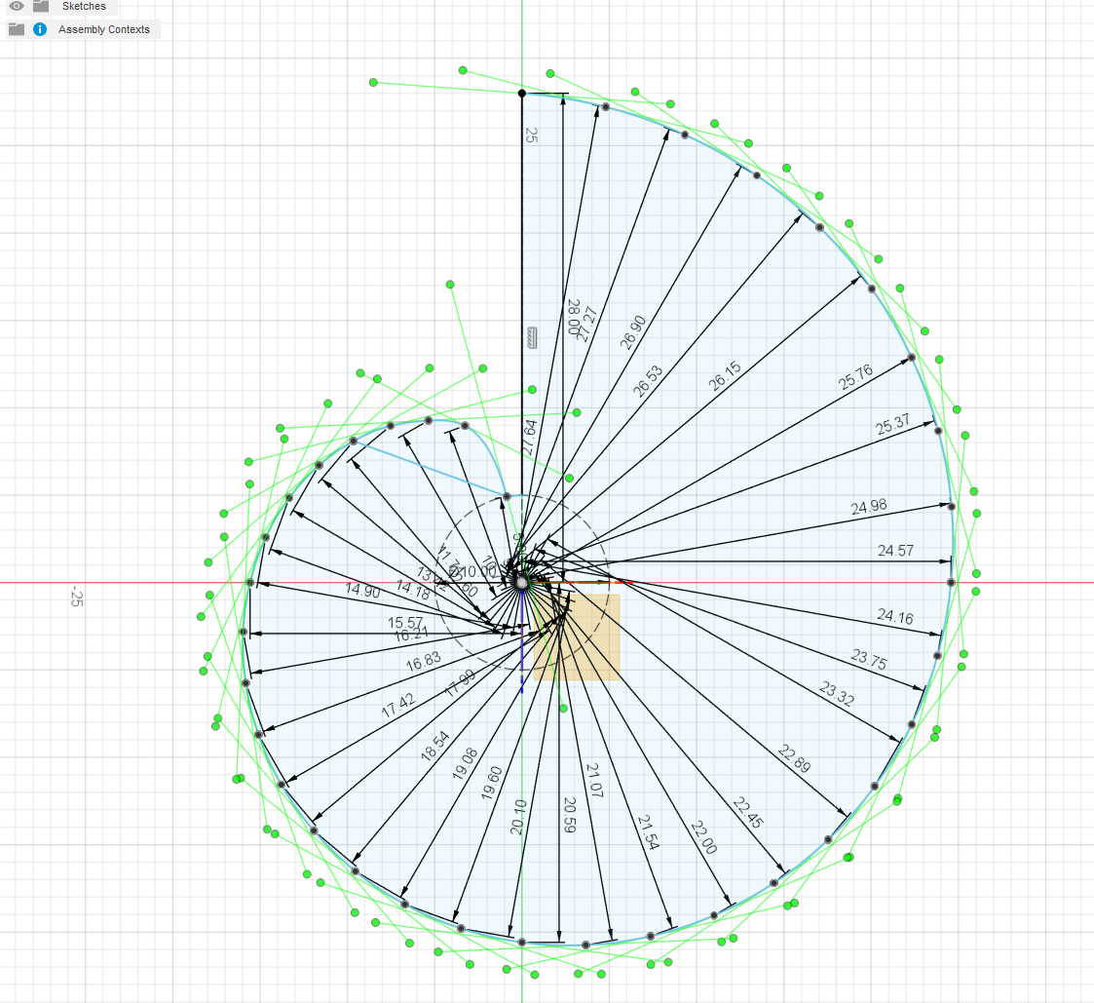Select the 25.37 dimension text
Screen dimensions: 1094x1003
tap(892, 425)
